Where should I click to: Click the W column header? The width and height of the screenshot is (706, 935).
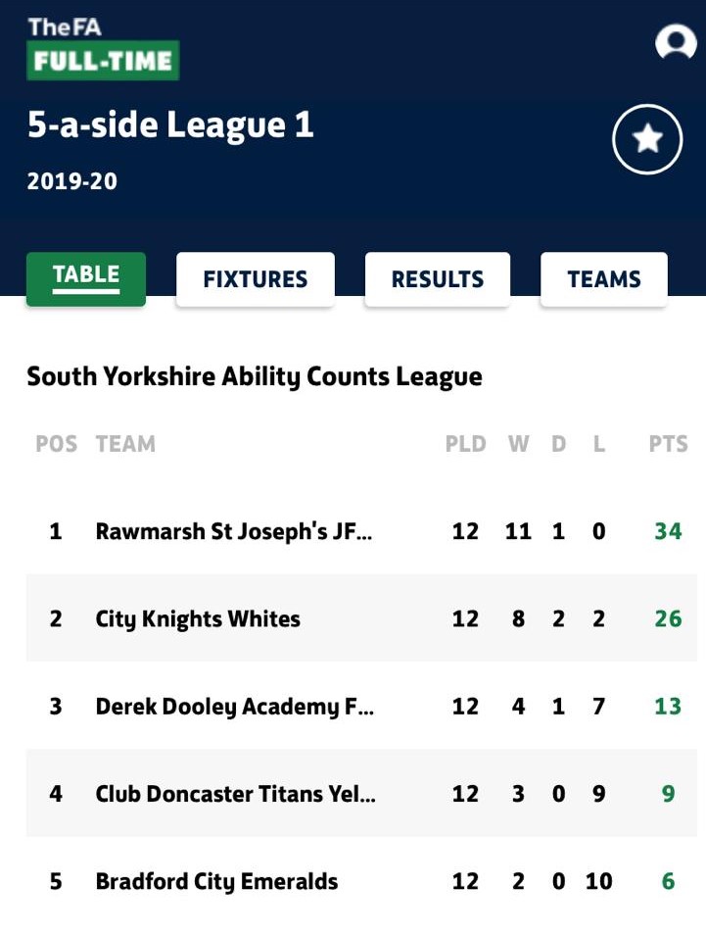(x=518, y=444)
